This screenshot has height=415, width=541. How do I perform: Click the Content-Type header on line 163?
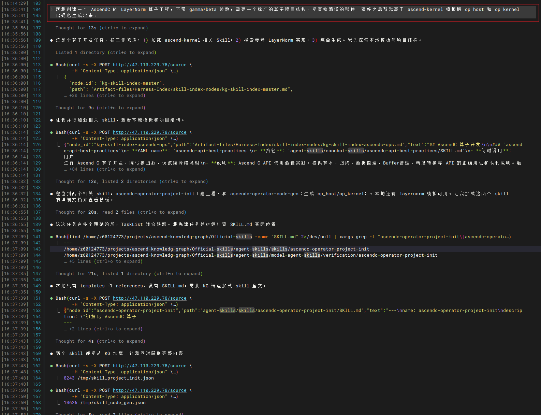coord(125,372)
